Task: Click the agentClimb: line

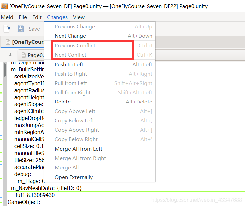Action: [x=29, y=111]
